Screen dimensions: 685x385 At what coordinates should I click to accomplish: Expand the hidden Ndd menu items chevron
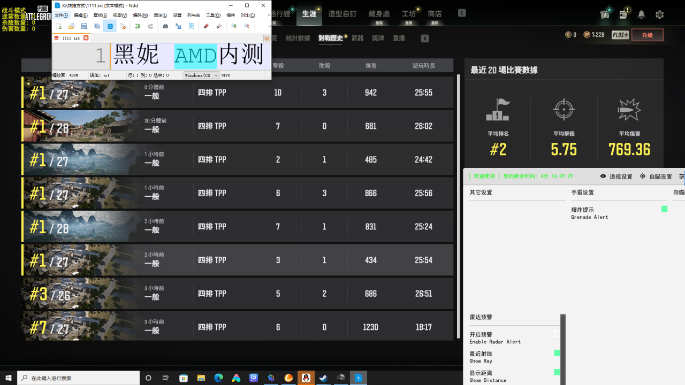268,15
